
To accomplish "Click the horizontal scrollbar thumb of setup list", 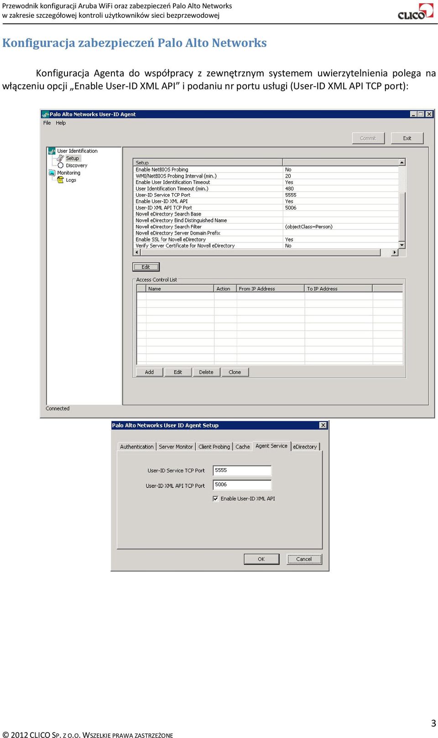I will click(x=260, y=252).
